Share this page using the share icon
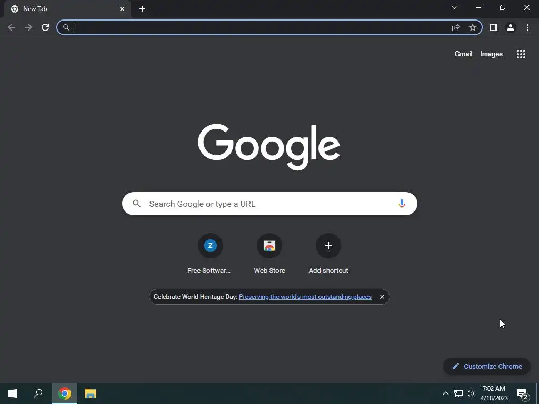 pos(456,27)
